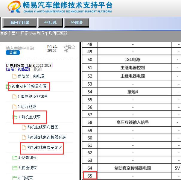181x180 pixels.
Task: Collapse the 线束及其连接器布置 folder icon
Action: tap(8, 87)
